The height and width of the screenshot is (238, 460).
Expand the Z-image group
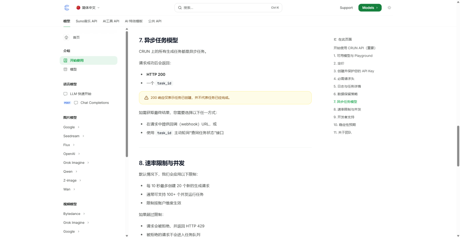pyautogui.click(x=72, y=180)
